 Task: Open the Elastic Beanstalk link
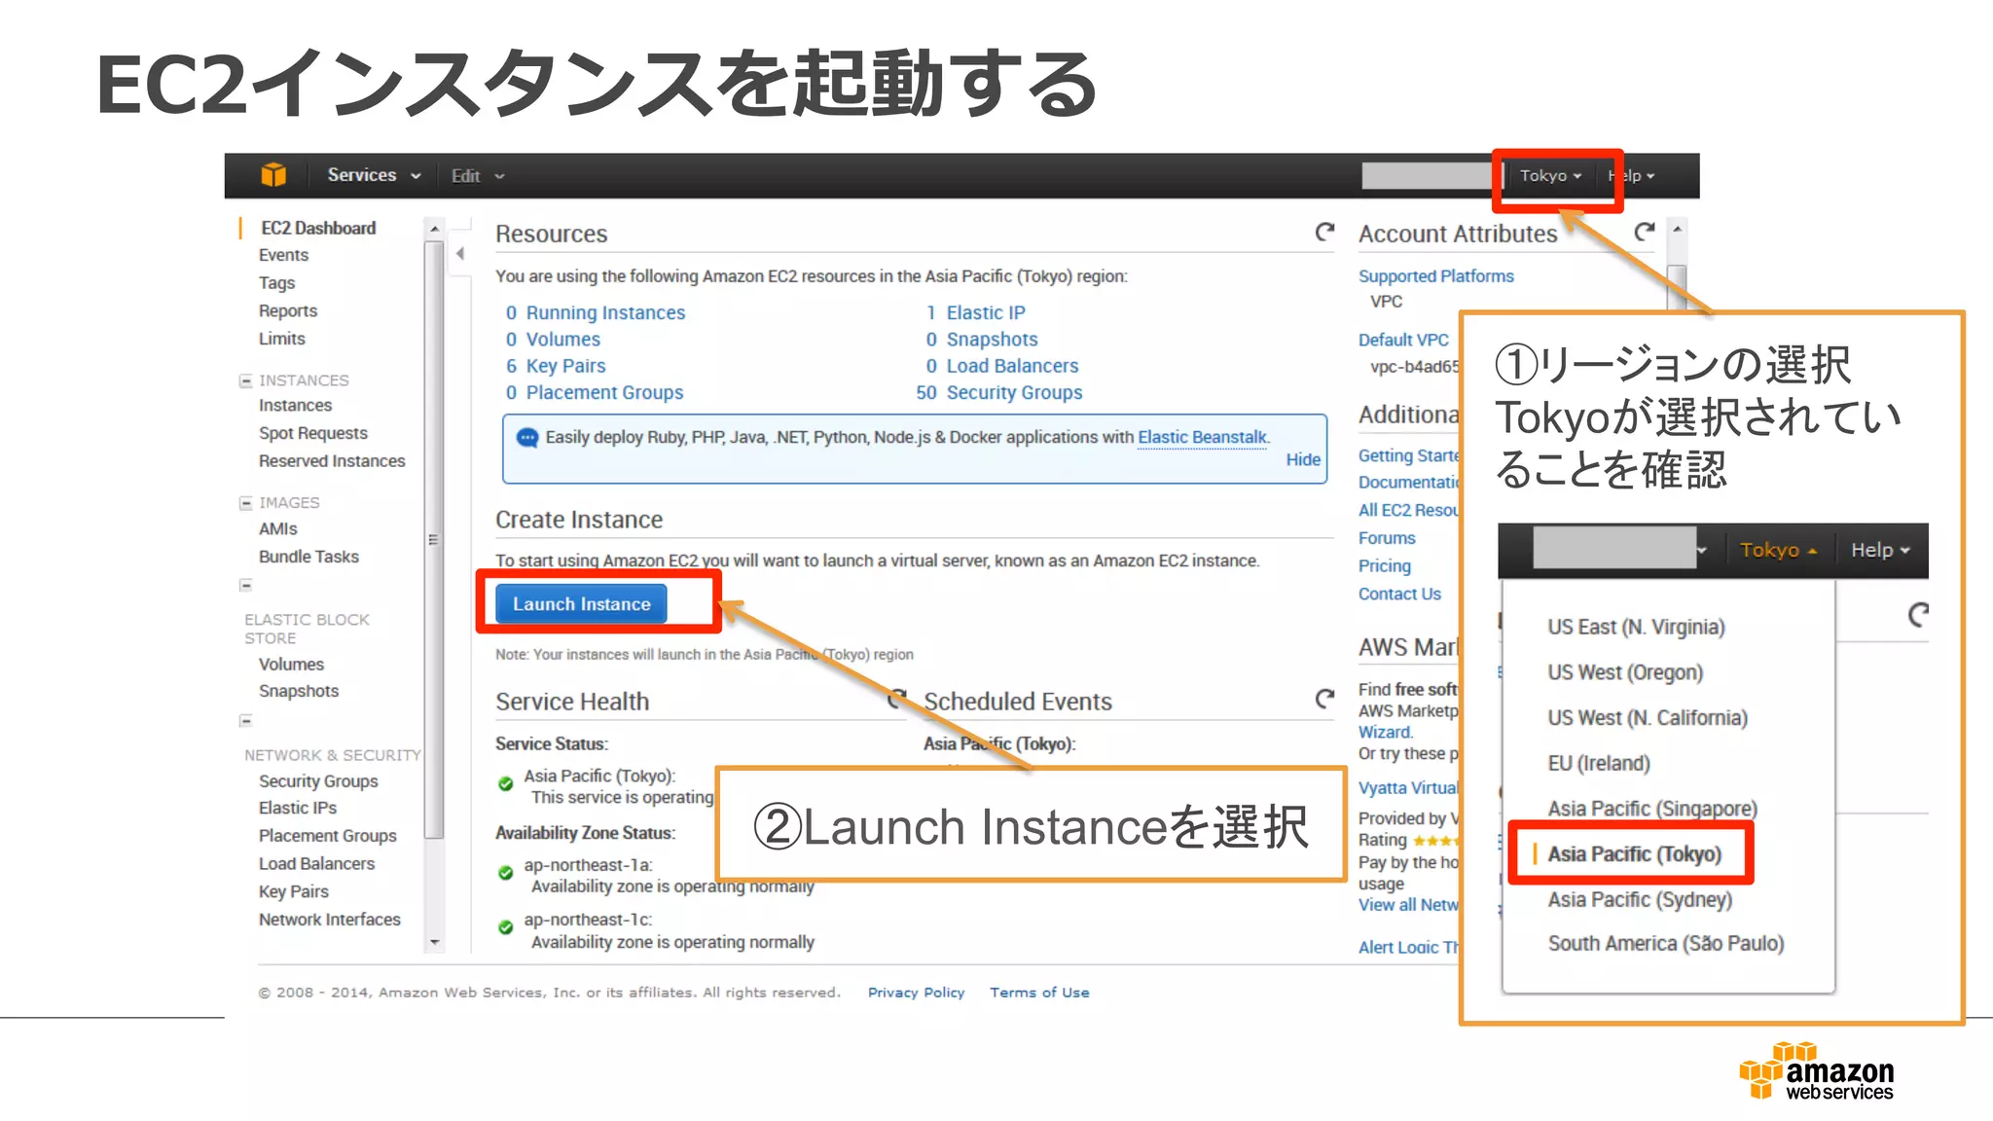click(1203, 438)
